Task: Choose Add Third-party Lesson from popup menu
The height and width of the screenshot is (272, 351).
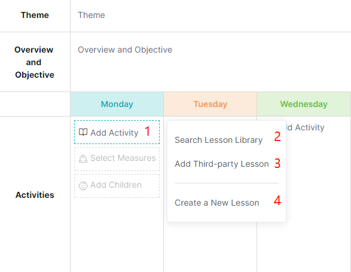Action: click(222, 164)
